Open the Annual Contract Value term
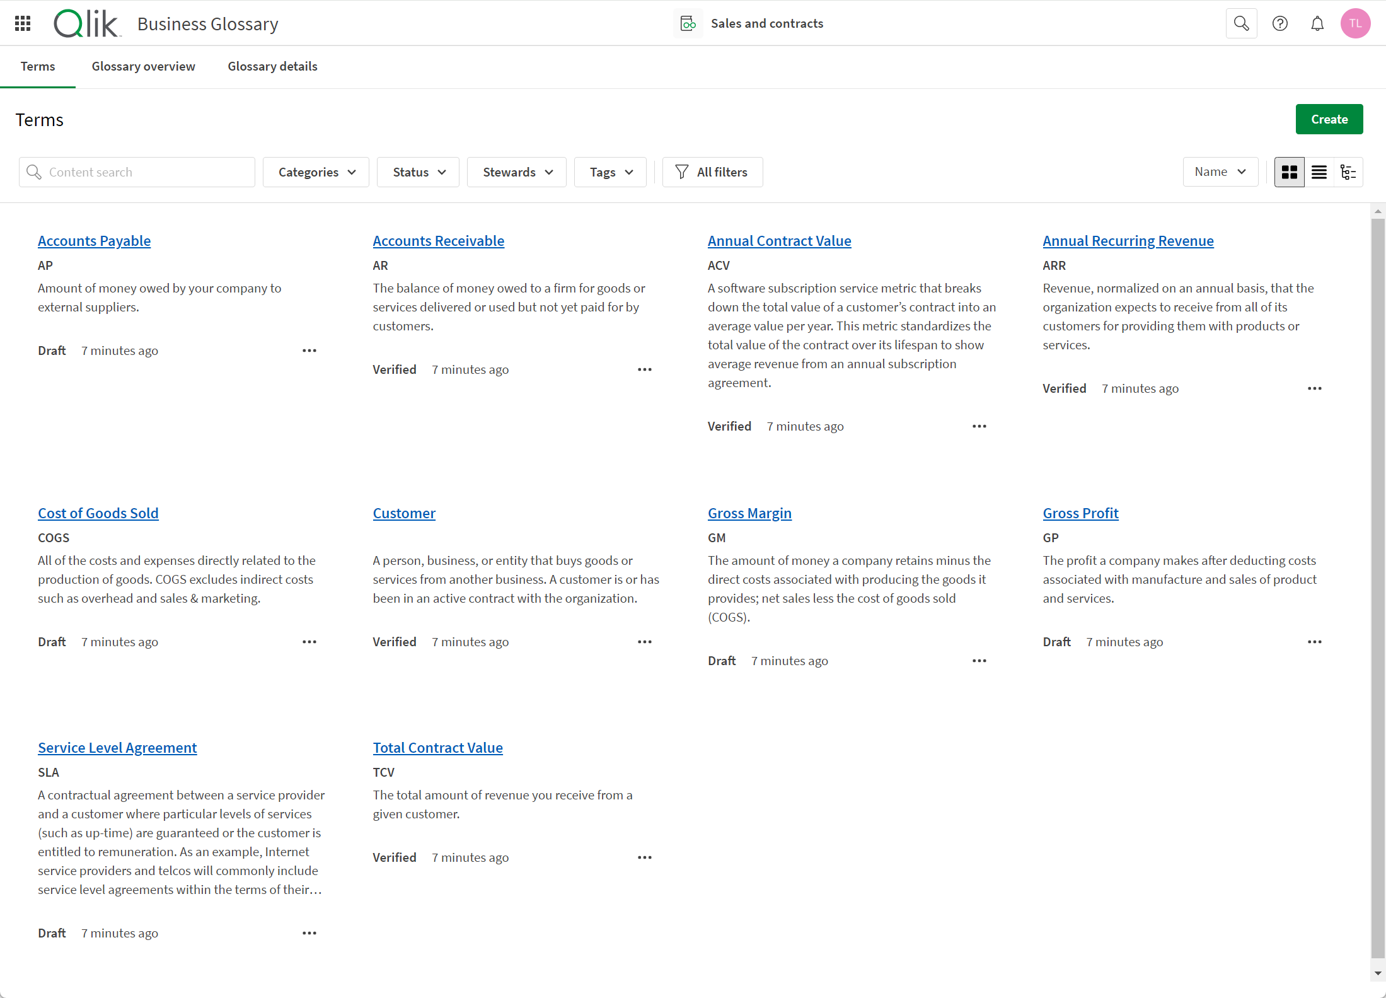 click(x=779, y=240)
